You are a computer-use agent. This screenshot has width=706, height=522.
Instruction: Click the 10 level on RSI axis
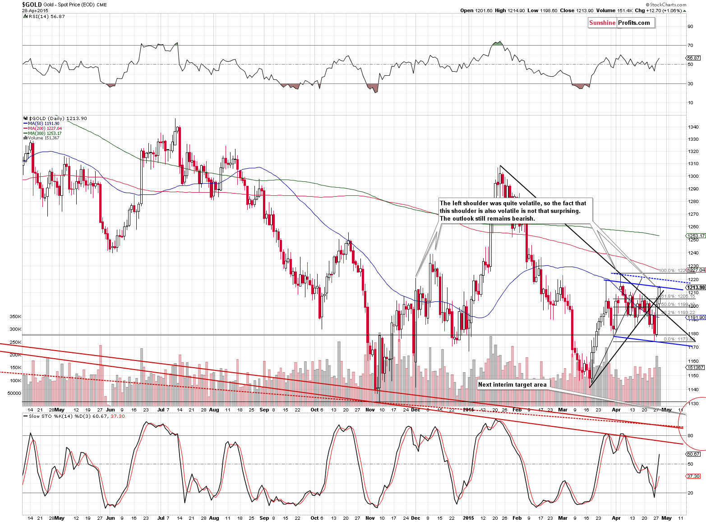690,102
